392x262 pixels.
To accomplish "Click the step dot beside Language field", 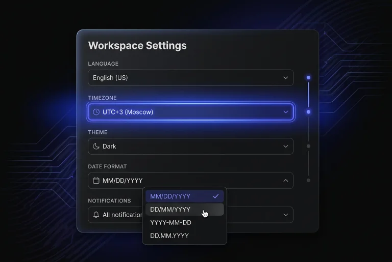I will (x=308, y=78).
